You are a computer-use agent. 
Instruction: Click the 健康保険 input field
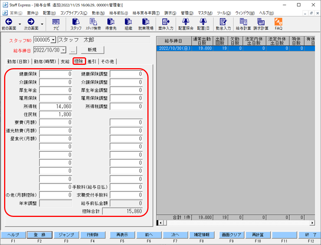click(x=55, y=74)
